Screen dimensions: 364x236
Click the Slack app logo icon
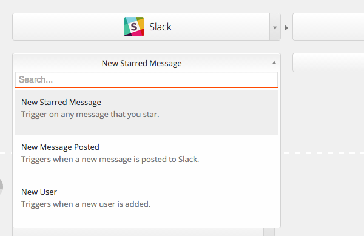[x=134, y=27]
